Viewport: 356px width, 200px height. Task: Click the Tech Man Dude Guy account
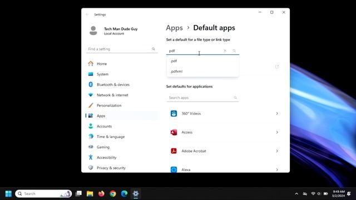(x=113, y=31)
